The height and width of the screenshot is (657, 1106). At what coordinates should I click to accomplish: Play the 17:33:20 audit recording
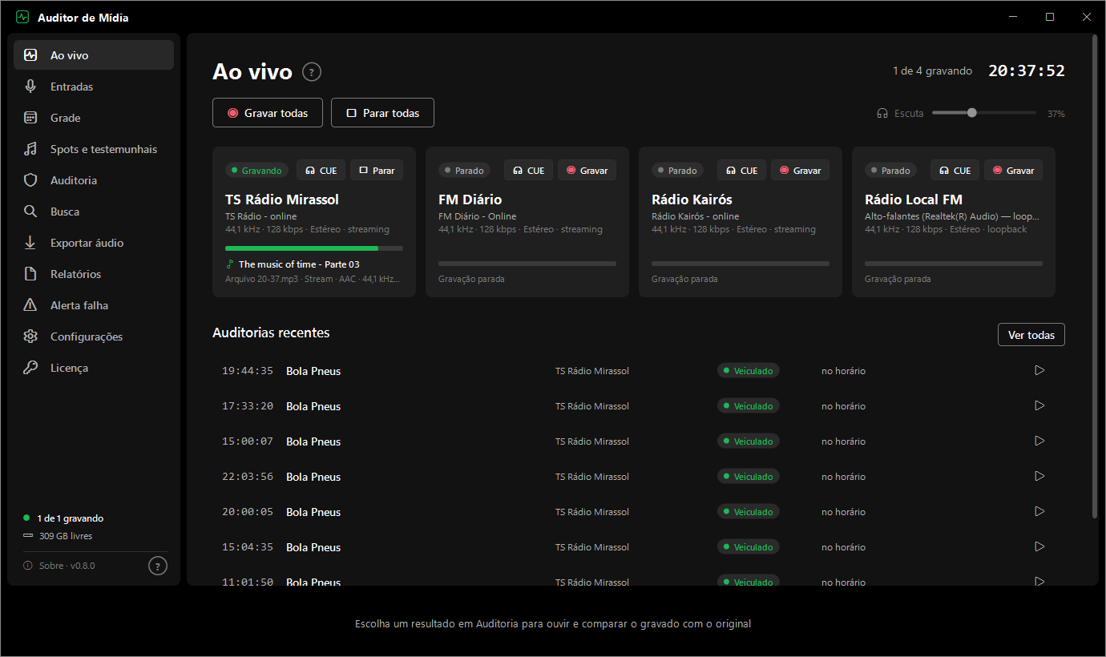pyautogui.click(x=1039, y=405)
